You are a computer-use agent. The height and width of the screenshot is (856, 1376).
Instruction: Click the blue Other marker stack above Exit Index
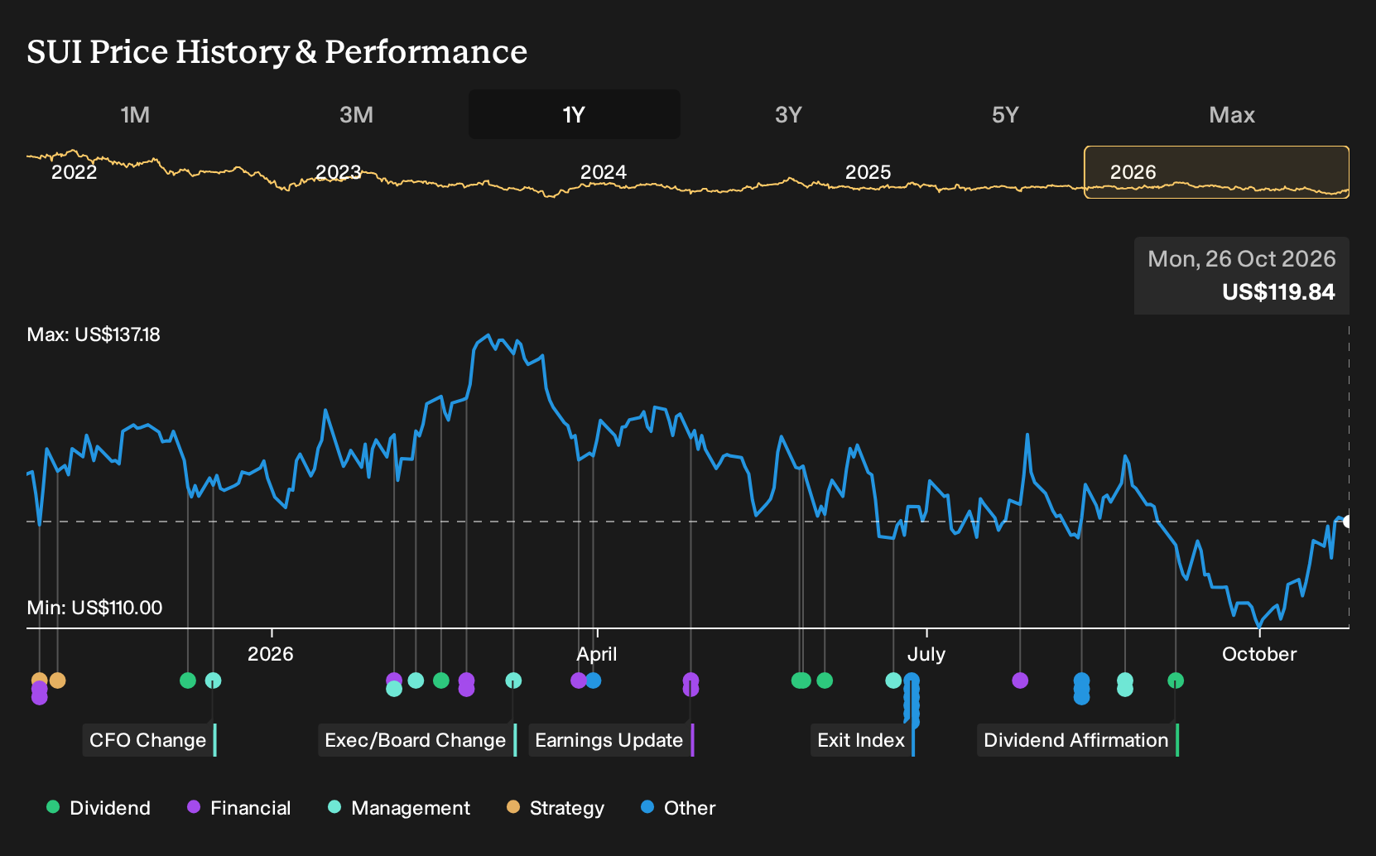coord(912,701)
